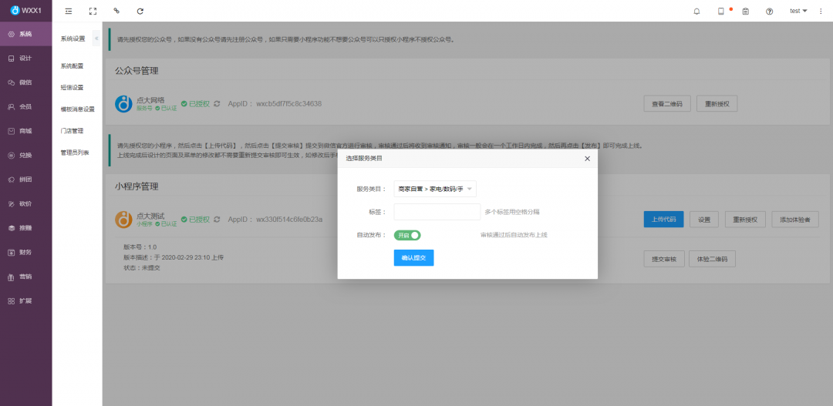Click the clipboard icon in header
This screenshot has width=833, height=406.
[x=745, y=11]
